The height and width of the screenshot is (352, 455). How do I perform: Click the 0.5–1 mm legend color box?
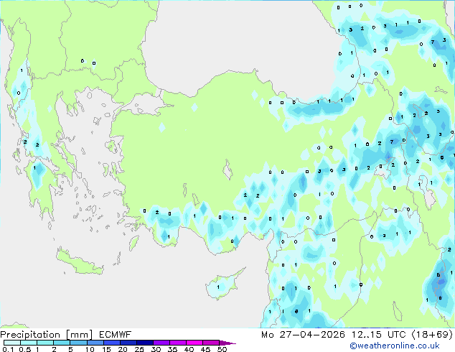point(29,343)
